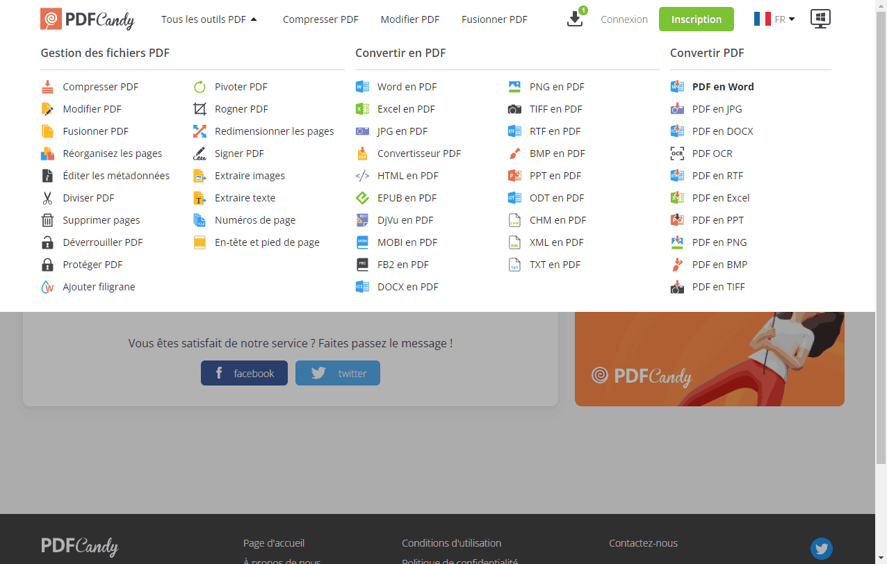Viewport: 887px width, 564px height.
Task: Choose Convertisseur PDF tool
Action: point(419,154)
